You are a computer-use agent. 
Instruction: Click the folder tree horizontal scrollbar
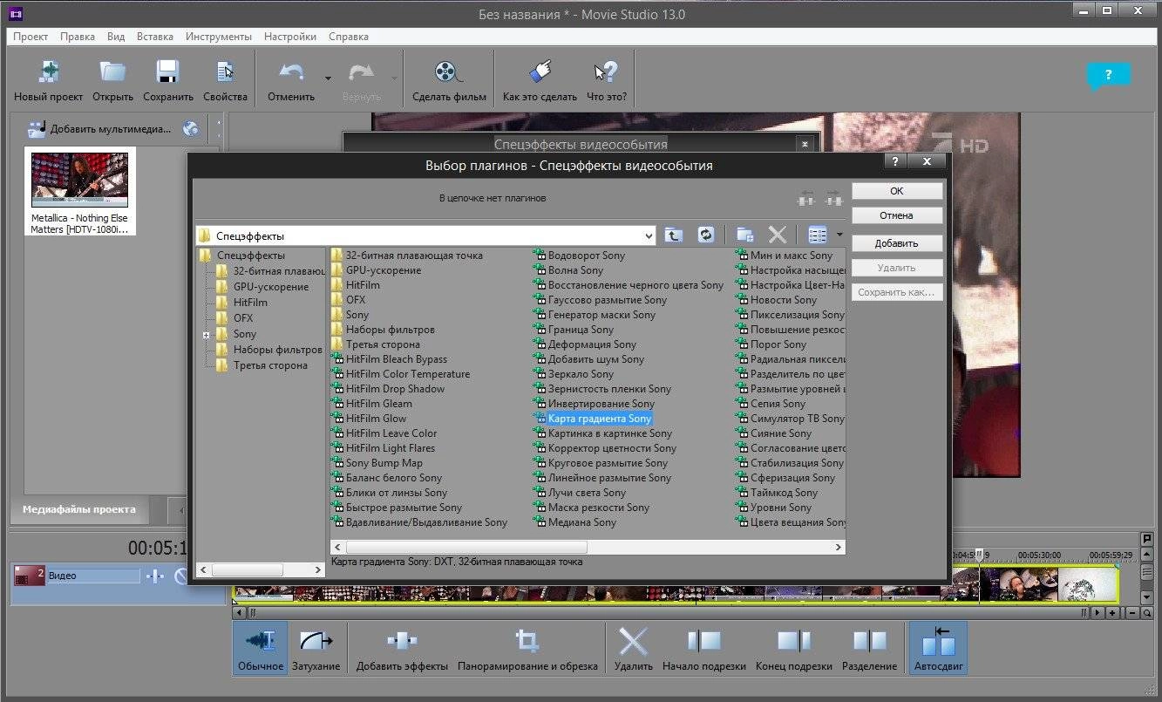(261, 569)
